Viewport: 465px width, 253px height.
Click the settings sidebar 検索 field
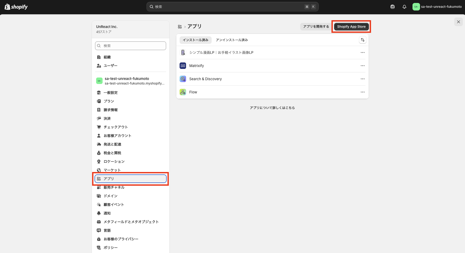coord(131,46)
